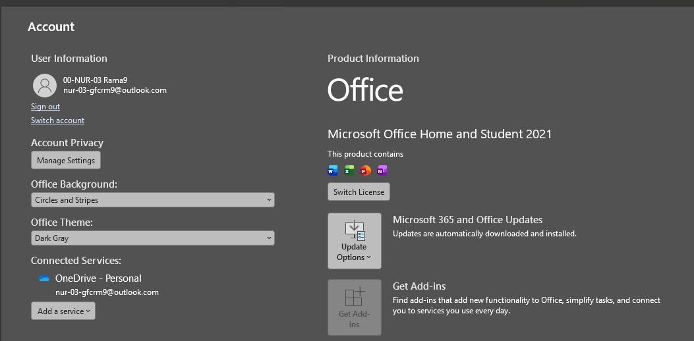Viewport: 694px width, 341px height.
Task: Click the OneDrive cloud icon
Action: (44, 278)
